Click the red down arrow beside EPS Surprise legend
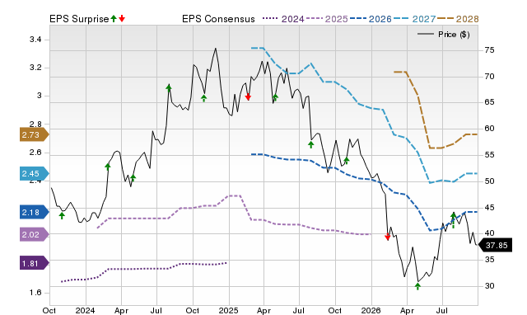 click(x=122, y=18)
